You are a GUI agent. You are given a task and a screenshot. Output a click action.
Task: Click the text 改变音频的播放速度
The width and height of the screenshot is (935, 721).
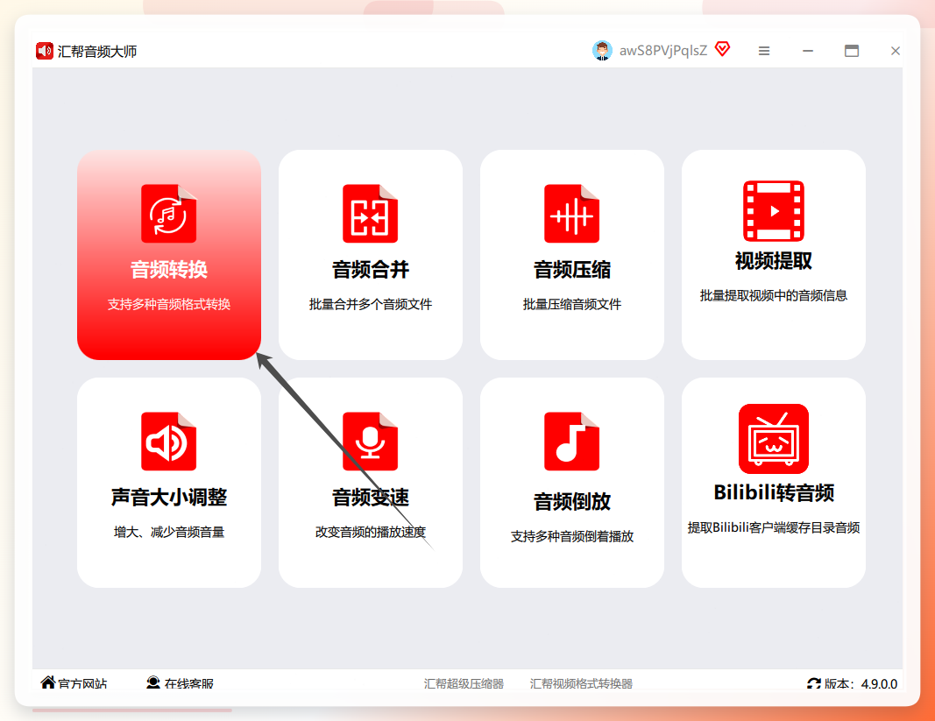click(371, 532)
